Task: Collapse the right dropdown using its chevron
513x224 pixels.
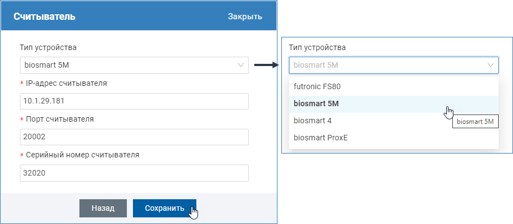Action: pos(490,65)
